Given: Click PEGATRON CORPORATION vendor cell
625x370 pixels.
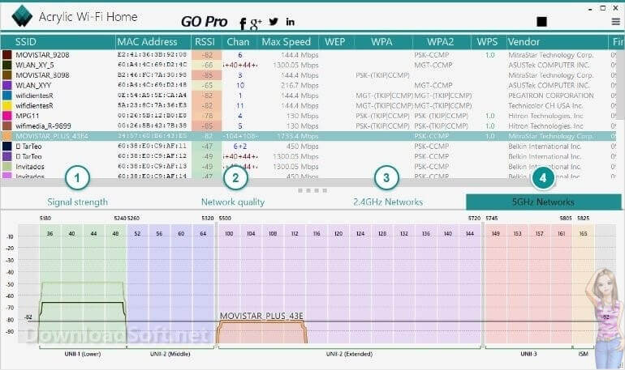Looking at the screenshot, I should tap(551, 96).
